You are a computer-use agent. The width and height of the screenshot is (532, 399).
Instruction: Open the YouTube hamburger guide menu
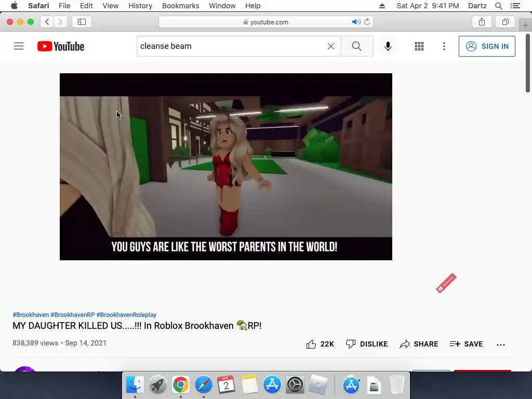pos(19,46)
